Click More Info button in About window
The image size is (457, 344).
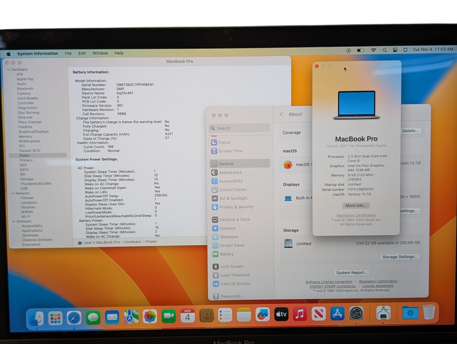(x=356, y=205)
